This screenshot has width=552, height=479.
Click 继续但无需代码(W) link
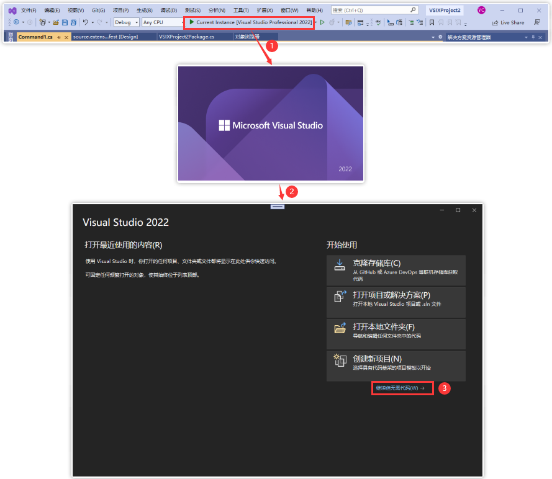point(400,388)
